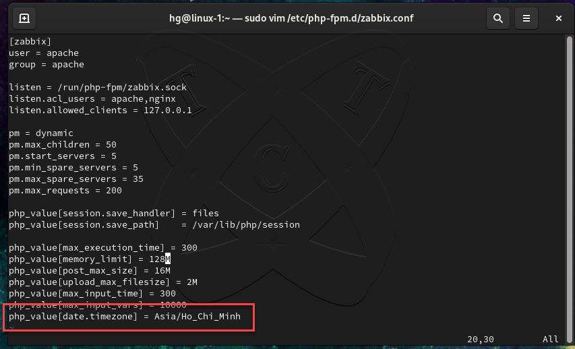Screen dimensions: 575x349
Task: Open terminal search
Action: coord(497,18)
